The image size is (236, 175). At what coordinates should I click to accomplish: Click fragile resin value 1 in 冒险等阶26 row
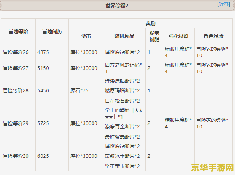click(149, 52)
